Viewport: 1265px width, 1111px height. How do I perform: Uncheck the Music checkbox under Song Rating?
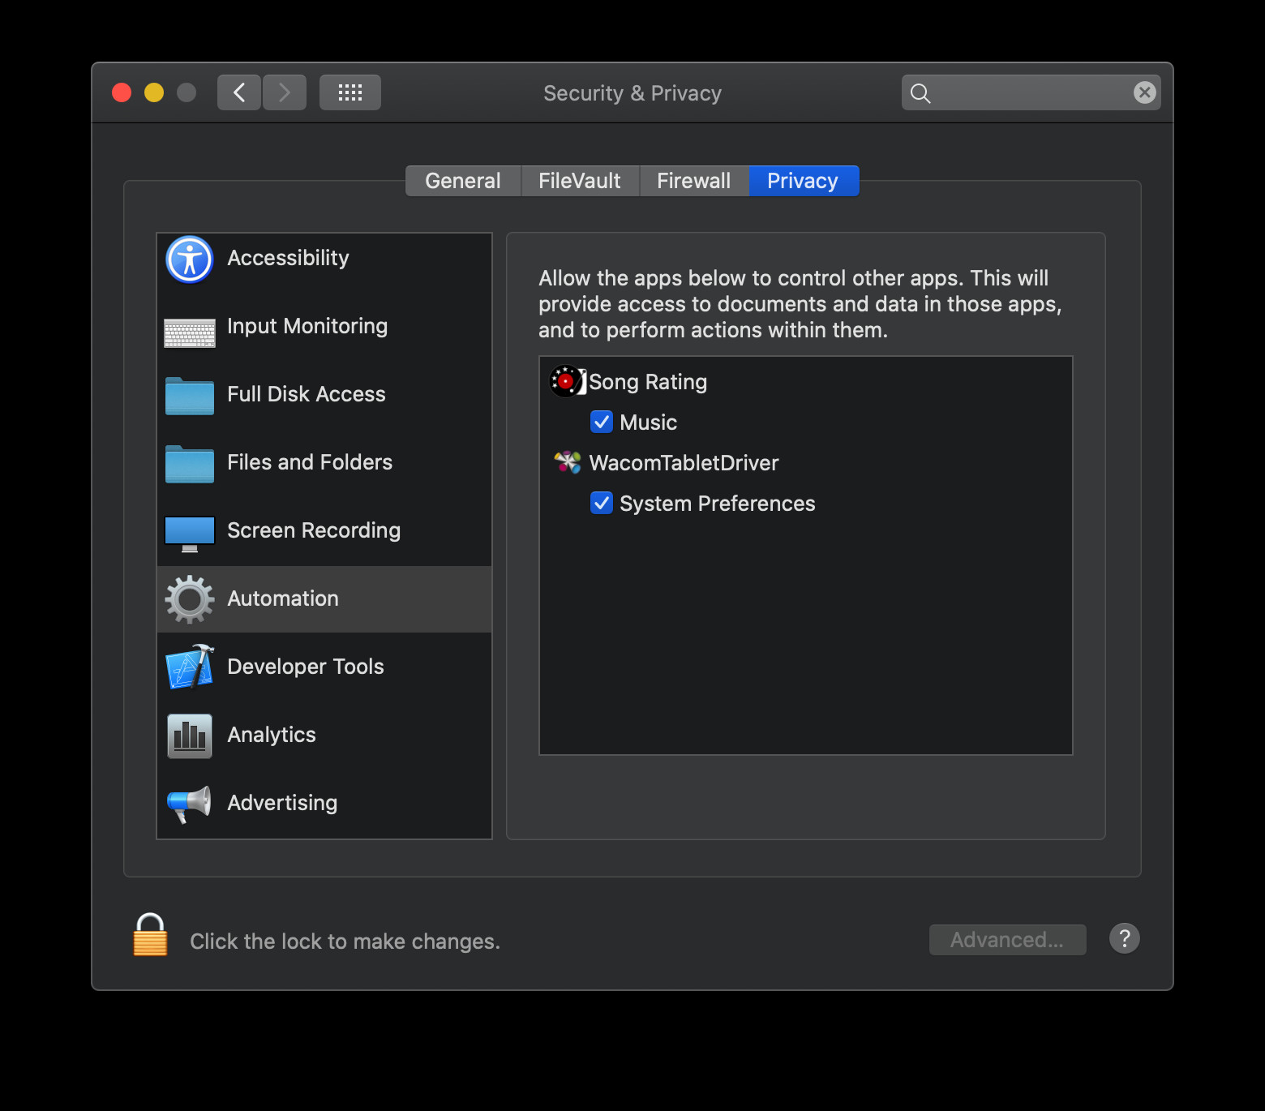(x=602, y=422)
